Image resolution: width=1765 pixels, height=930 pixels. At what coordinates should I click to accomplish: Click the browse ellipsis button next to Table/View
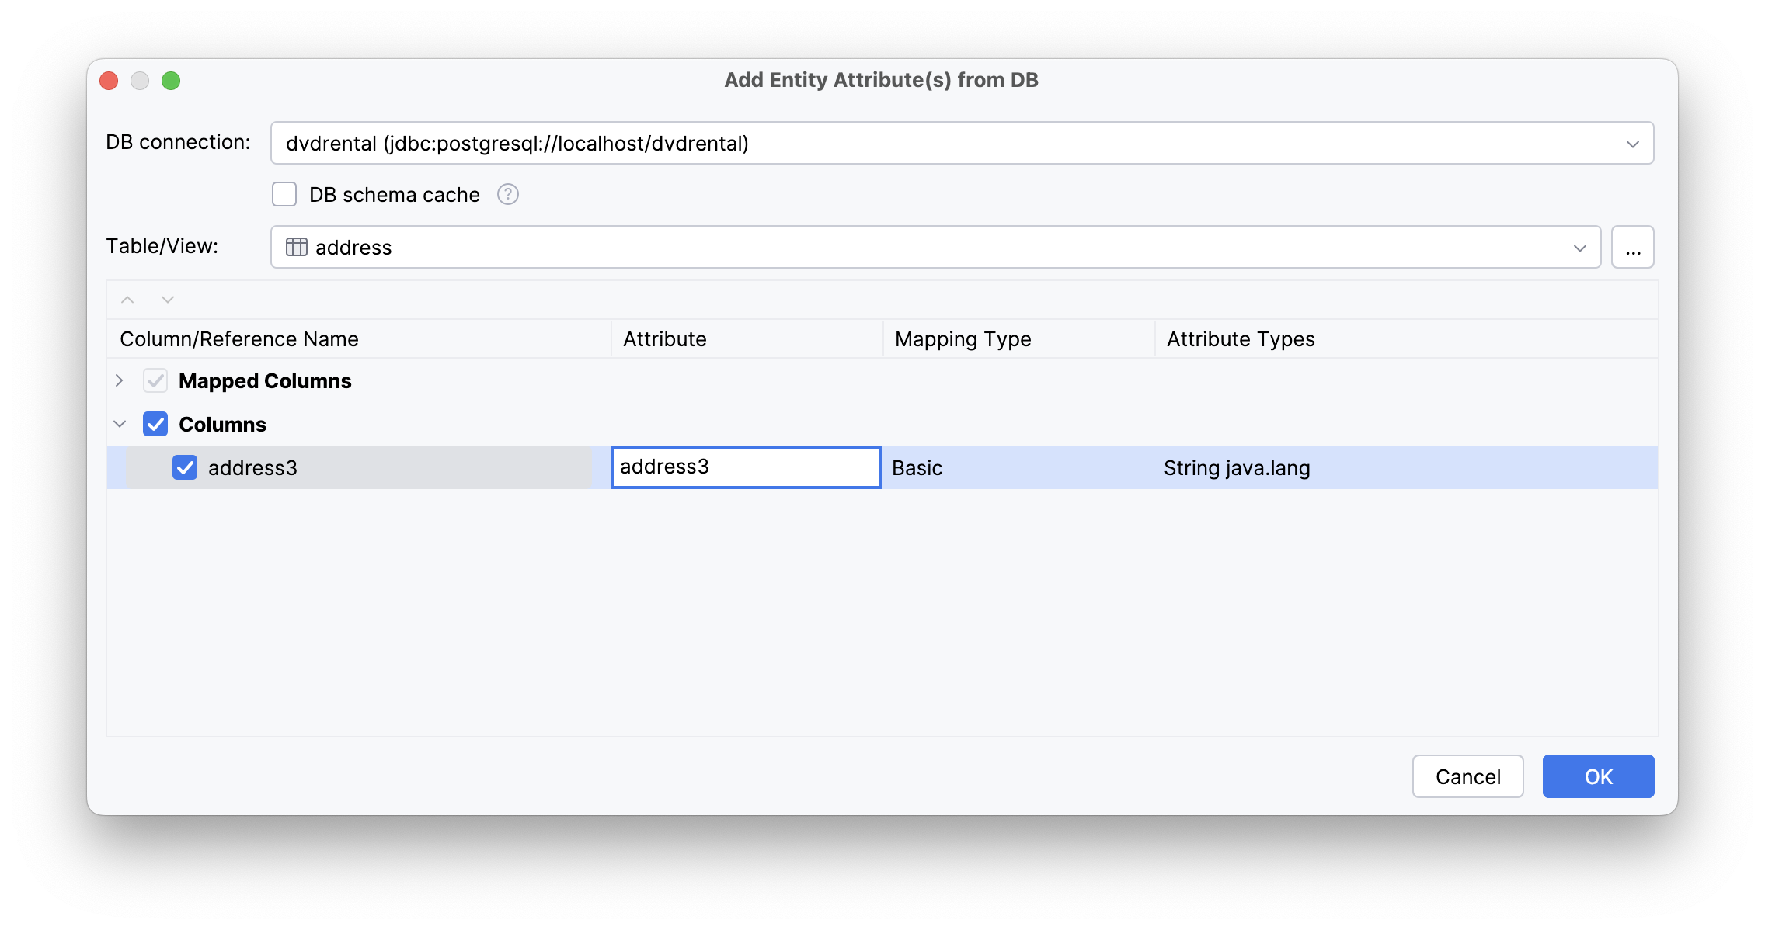1632,247
